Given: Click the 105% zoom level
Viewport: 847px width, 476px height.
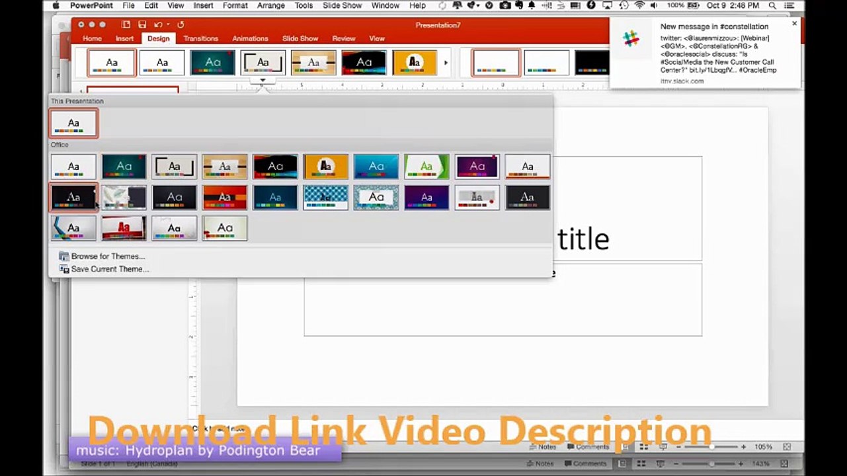Looking at the screenshot, I should coord(763,447).
